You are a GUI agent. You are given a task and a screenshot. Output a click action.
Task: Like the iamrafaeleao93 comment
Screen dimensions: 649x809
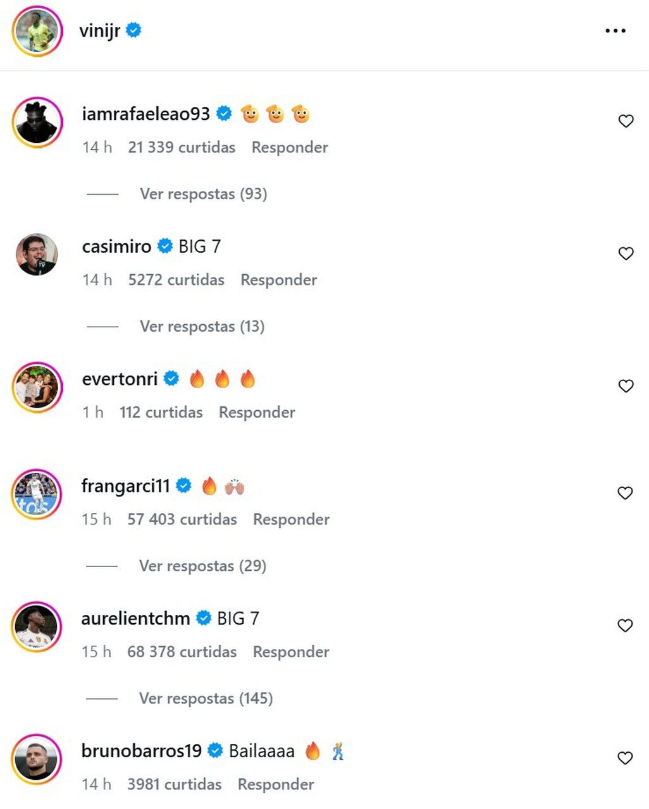tap(626, 121)
